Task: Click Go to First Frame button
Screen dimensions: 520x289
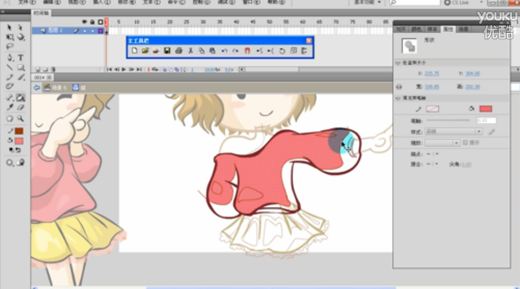Action: tap(109, 70)
